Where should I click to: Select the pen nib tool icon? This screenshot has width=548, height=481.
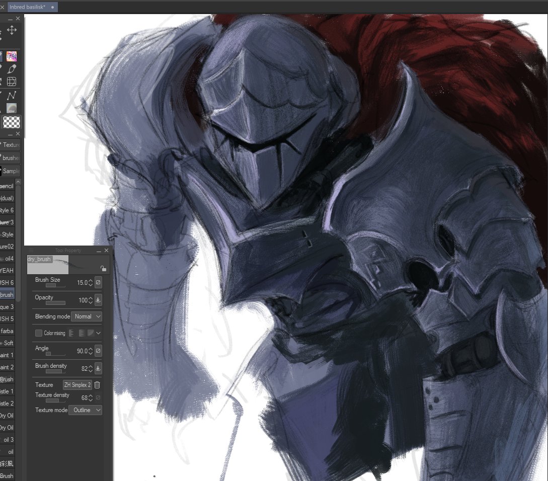click(x=12, y=69)
